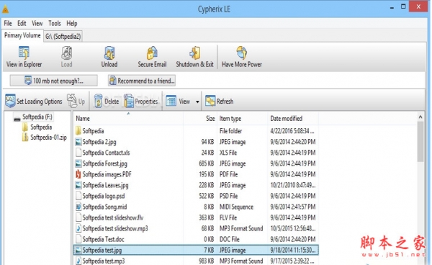This screenshot has width=432, height=265.
Task: Select Softpedia (F:) drive in tree
Action: tap(37, 117)
